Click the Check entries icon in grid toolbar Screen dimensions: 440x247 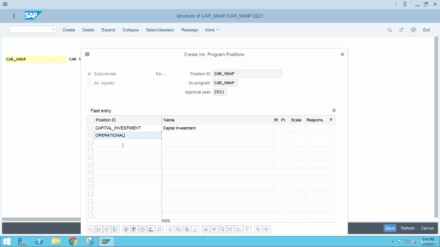[x=98, y=229]
